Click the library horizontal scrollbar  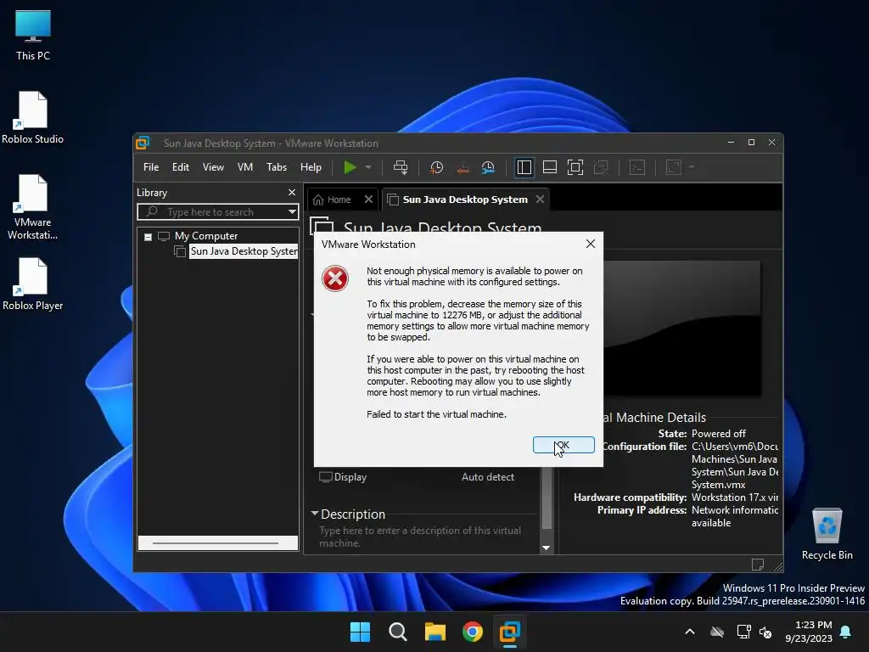(216, 543)
